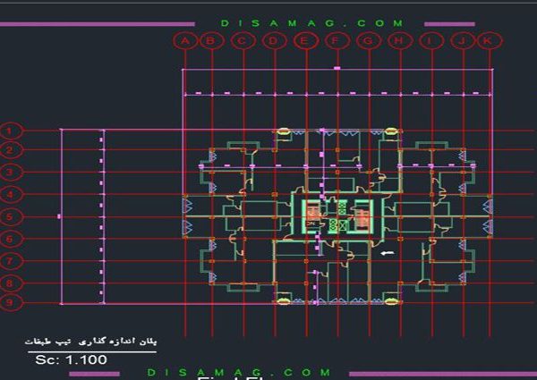Select row grid bubble number 7
Viewport: 537px width, 380px height.
10,261
